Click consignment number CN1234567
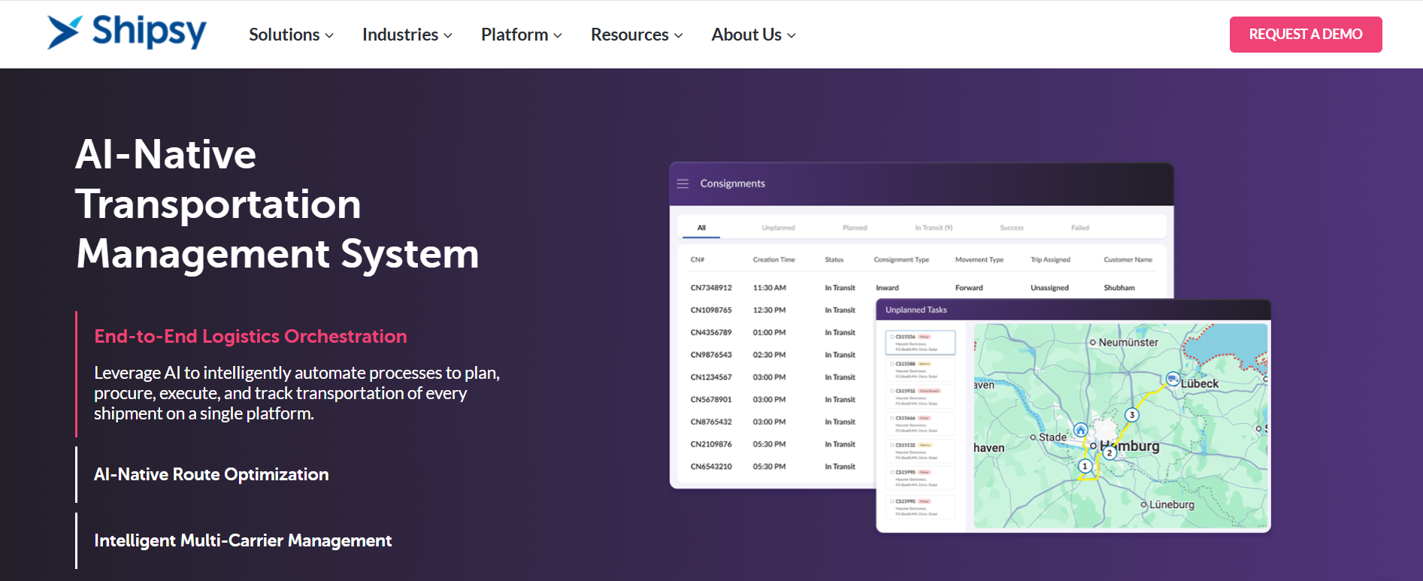The width and height of the screenshot is (1423, 581). pos(711,377)
